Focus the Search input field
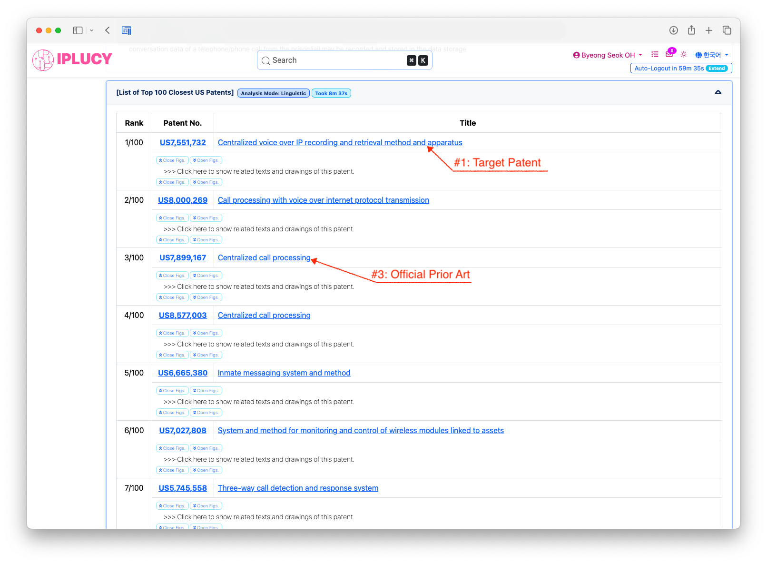Screen dimensions: 767x564 pos(344,60)
